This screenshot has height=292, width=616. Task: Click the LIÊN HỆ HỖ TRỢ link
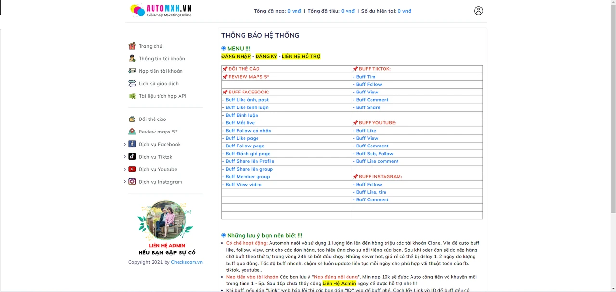[x=301, y=57]
